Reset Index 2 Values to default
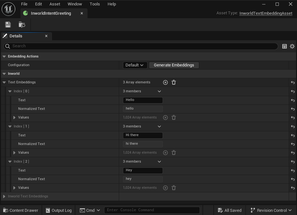Viewport: 297px width, 215px height. 293,188
